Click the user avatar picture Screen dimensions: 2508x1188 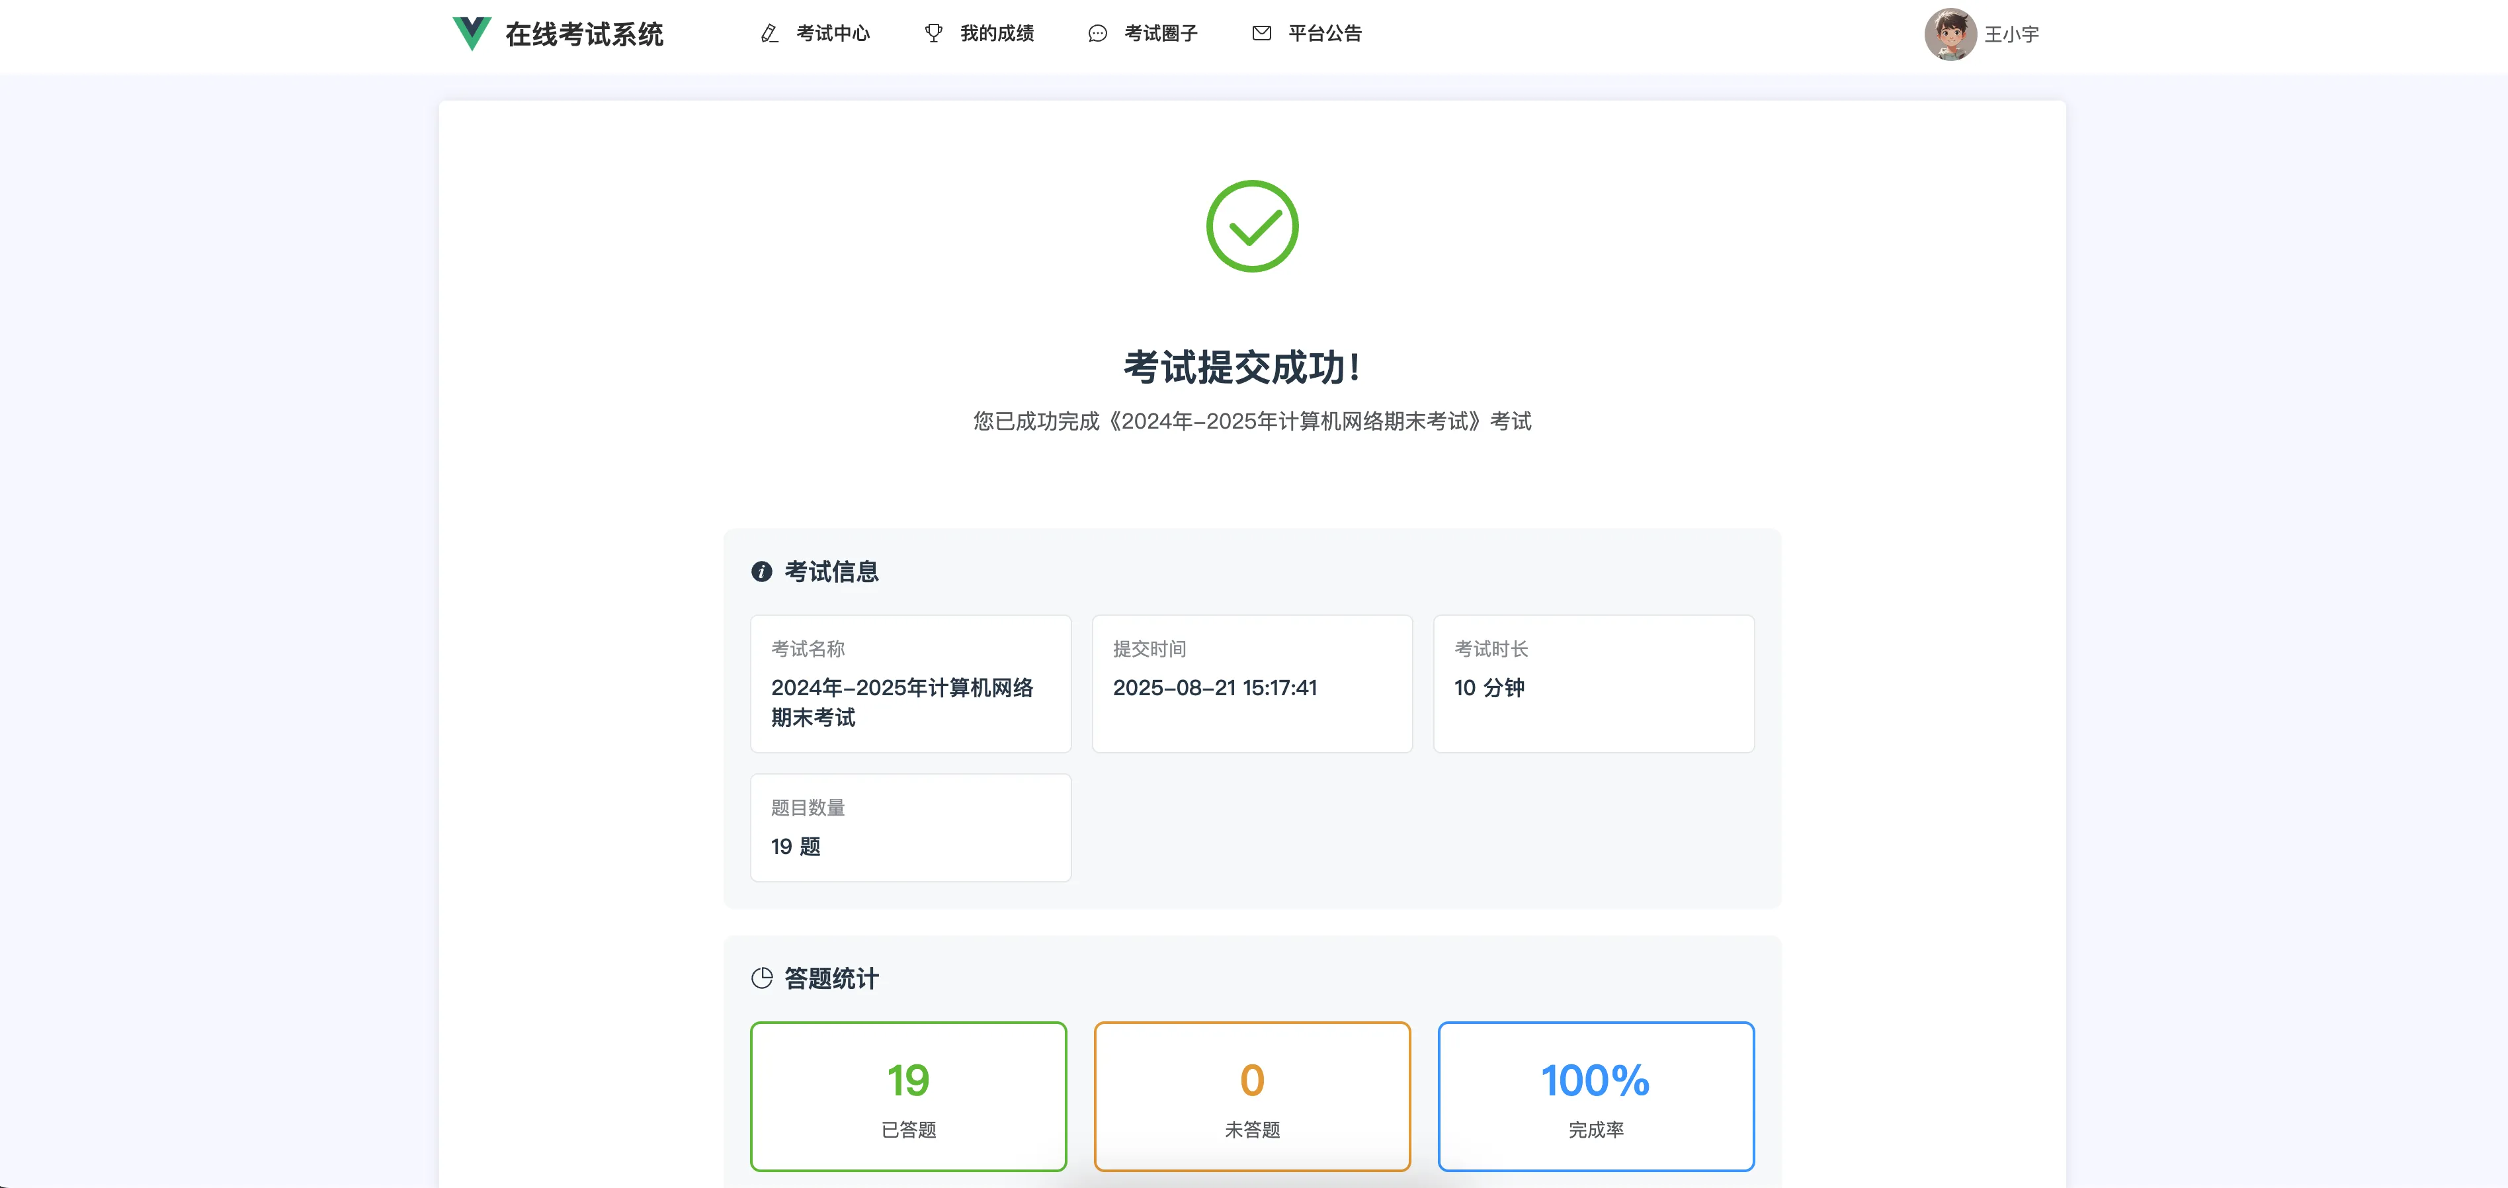coord(1949,35)
